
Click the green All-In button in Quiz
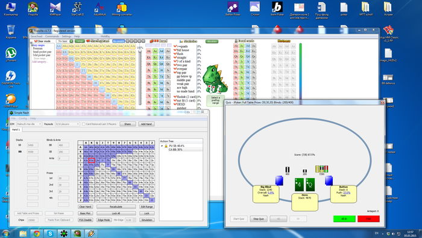pyautogui.click(x=344, y=219)
